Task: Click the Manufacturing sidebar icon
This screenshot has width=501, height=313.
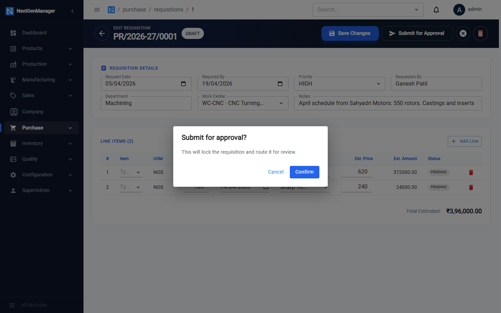Action: pos(13,80)
